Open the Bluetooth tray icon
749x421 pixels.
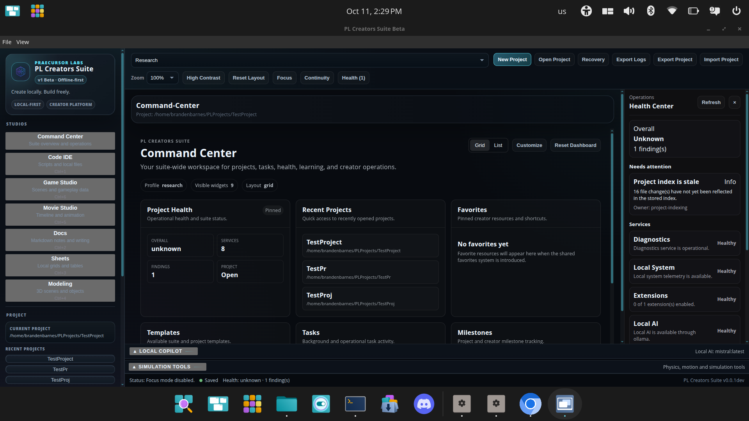[650, 11]
